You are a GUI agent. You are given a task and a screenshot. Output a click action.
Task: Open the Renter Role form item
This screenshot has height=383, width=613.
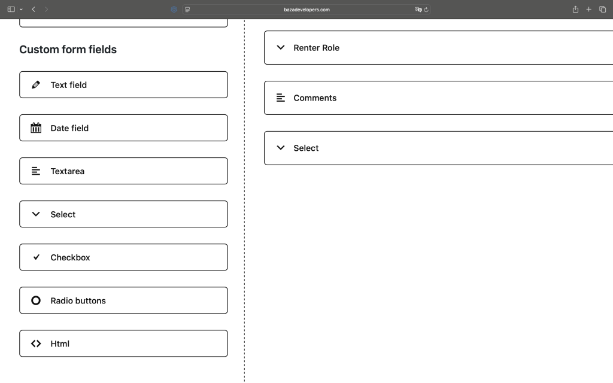tap(439, 48)
